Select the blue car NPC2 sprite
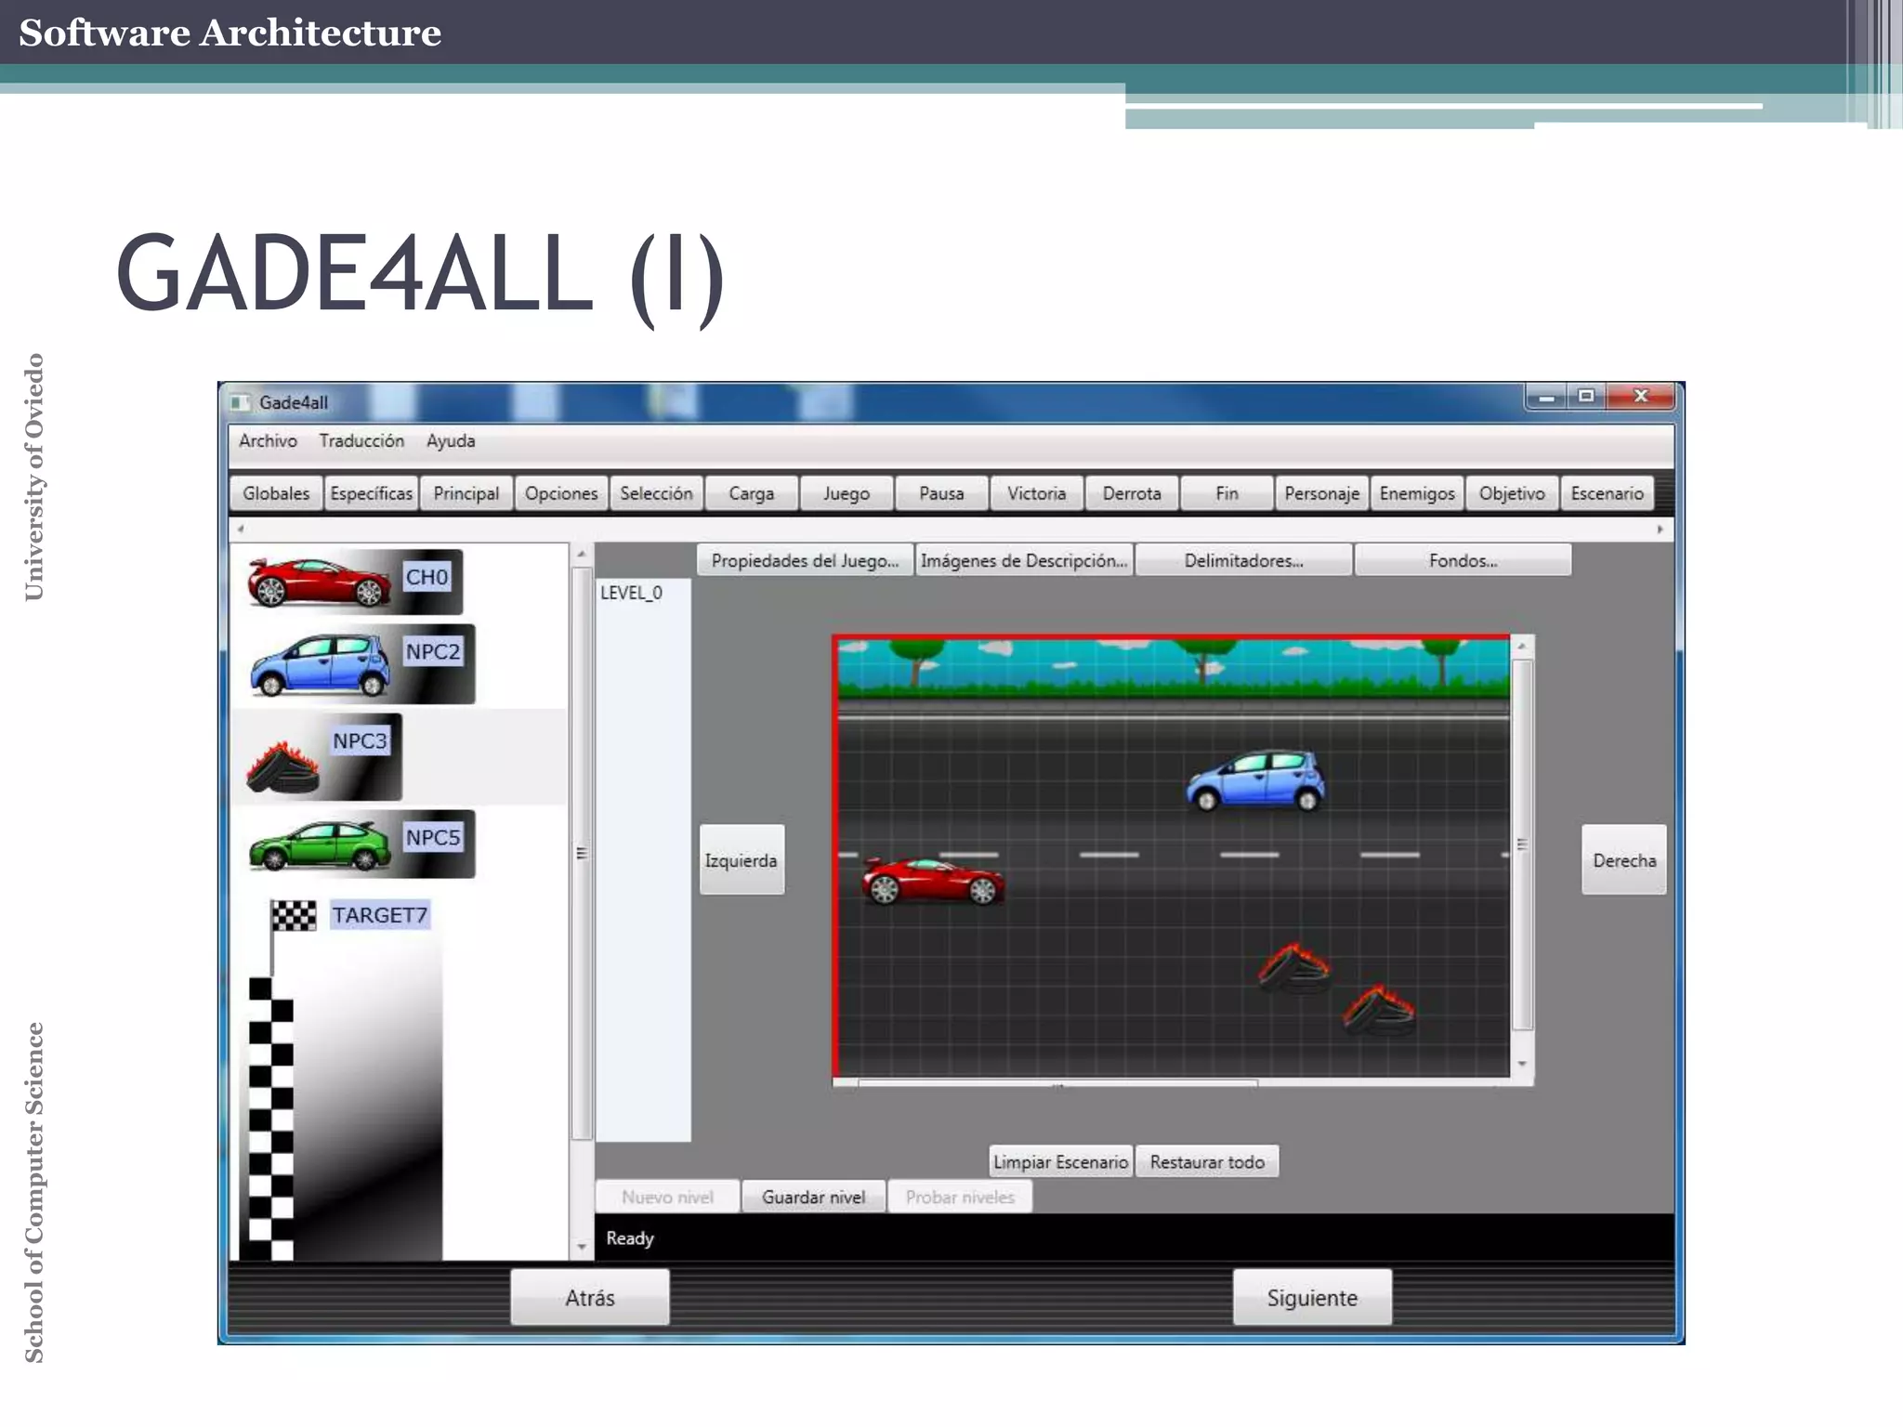Viewport: 1903px width, 1427px height. (361, 664)
